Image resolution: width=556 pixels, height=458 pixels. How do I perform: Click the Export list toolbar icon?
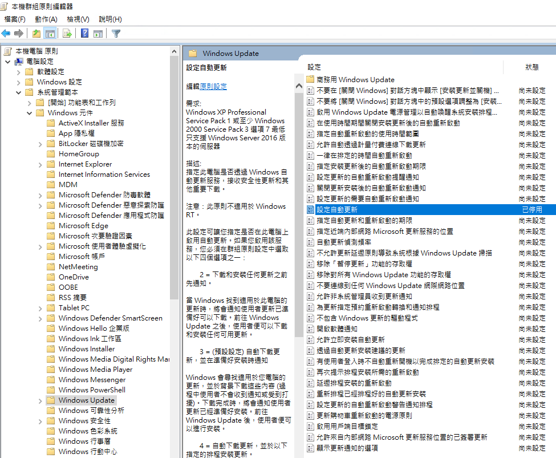[x=67, y=33]
